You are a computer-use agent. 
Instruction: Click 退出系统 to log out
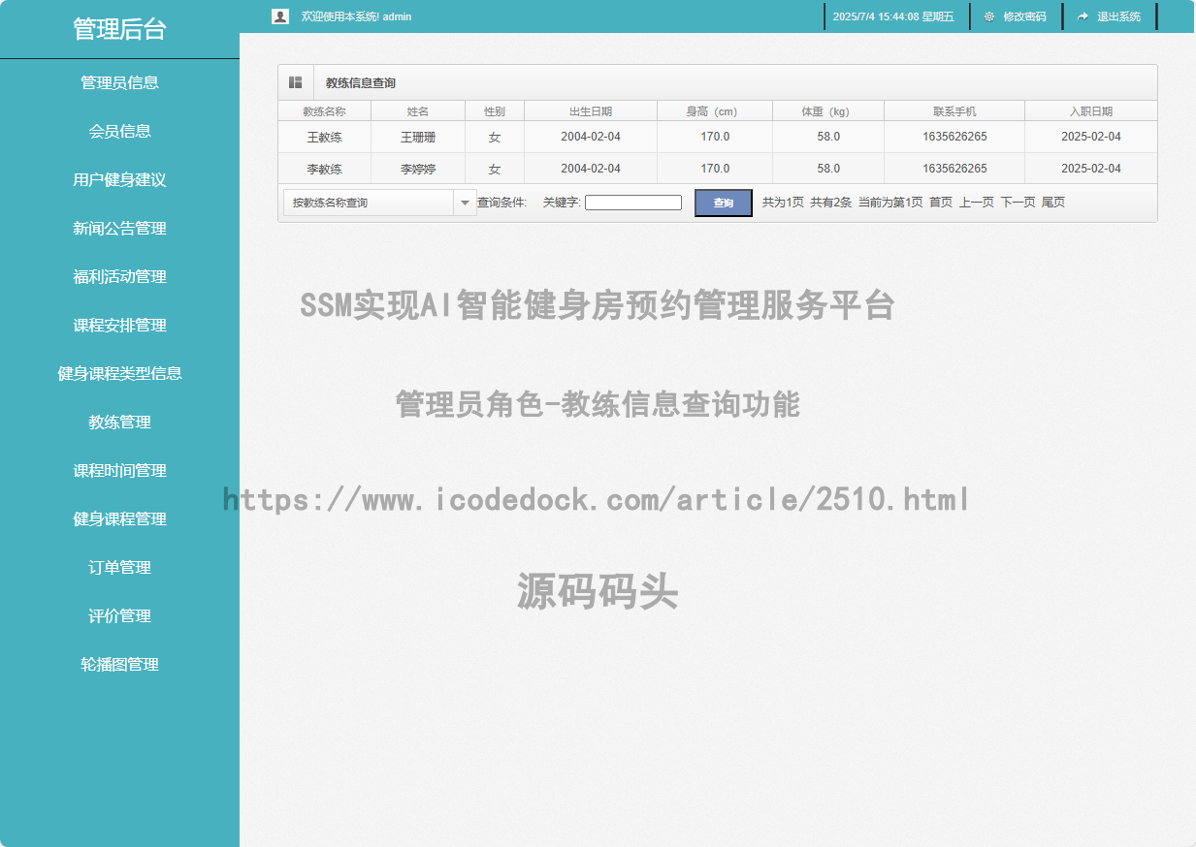1118,16
